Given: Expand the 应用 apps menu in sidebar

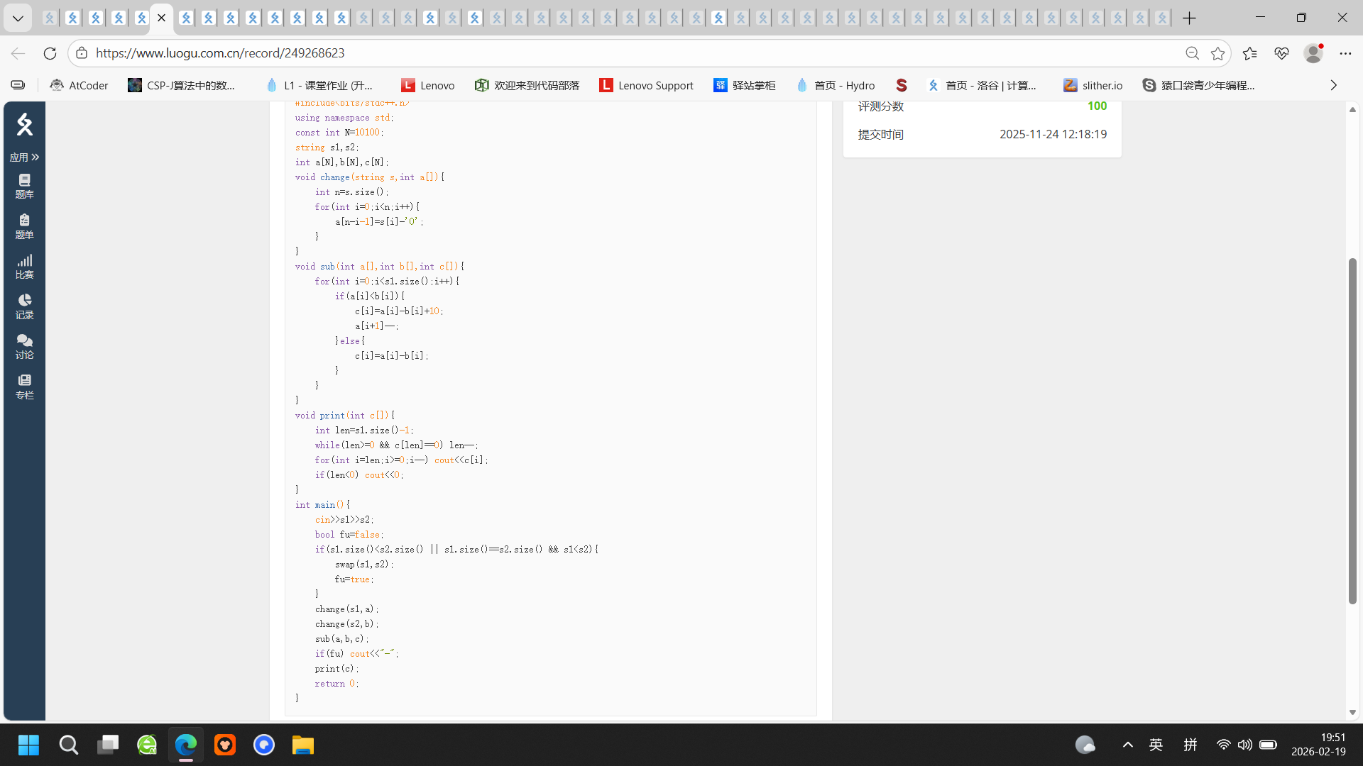Looking at the screenshot, I should coord(24,157).
